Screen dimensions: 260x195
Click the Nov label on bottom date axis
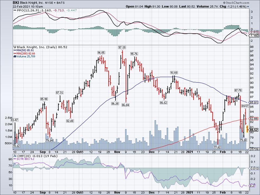click(117, 192)
